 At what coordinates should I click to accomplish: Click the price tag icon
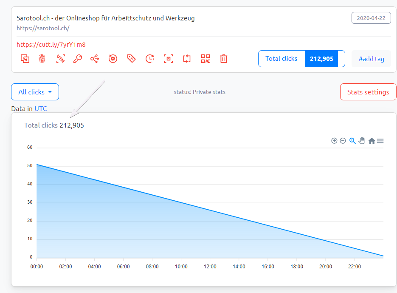pos(131,59)
